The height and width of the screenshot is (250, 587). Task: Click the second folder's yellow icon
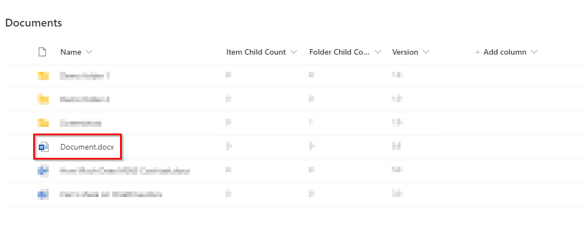pos(43,99)
